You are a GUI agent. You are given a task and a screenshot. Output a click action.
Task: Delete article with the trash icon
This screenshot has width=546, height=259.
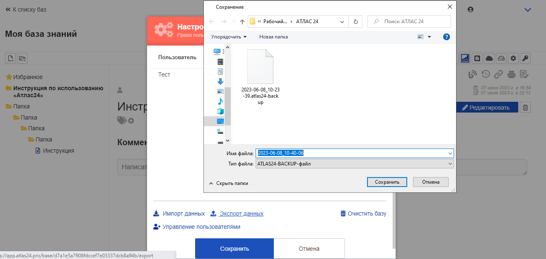click(525, 108)
